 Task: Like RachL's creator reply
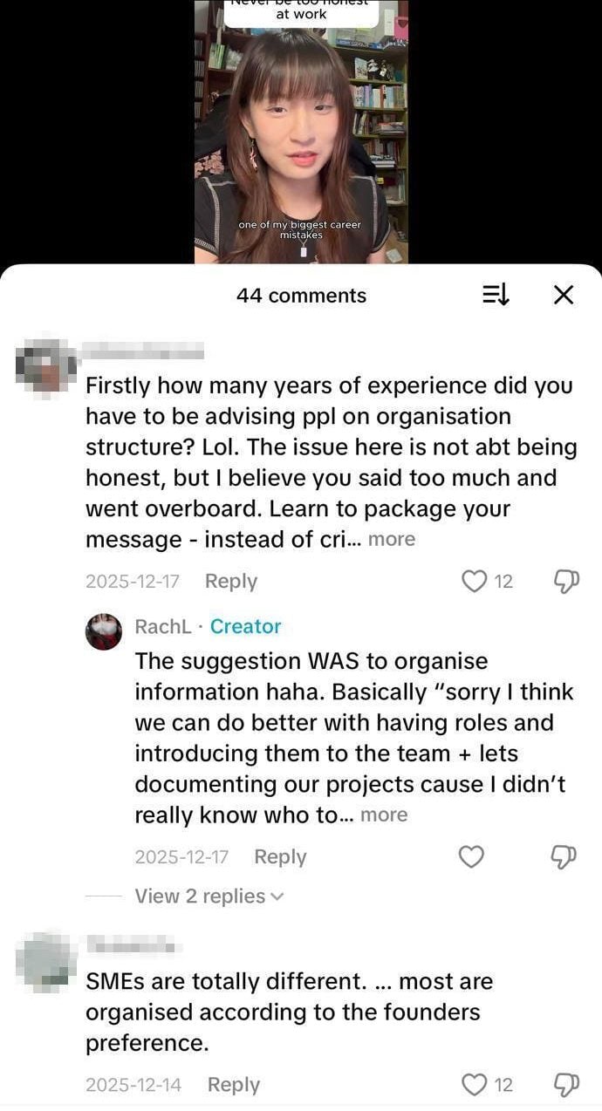click(471, 857)
